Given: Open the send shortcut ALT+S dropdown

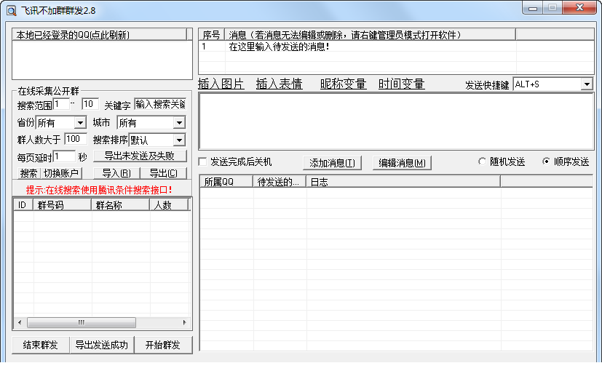Looking at the screenshot, I should 587,84.
